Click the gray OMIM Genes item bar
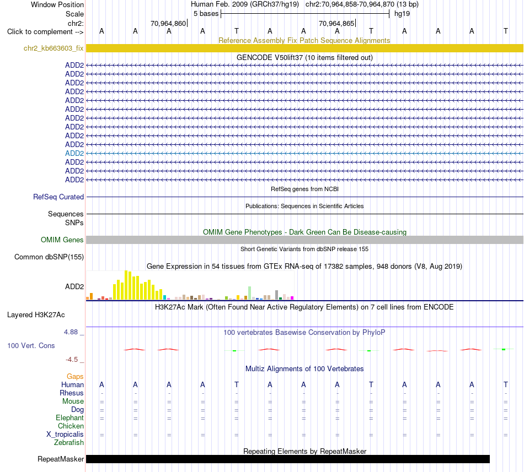Image resolution: width=524 pixels, height=472 pixels. point(304,240)
